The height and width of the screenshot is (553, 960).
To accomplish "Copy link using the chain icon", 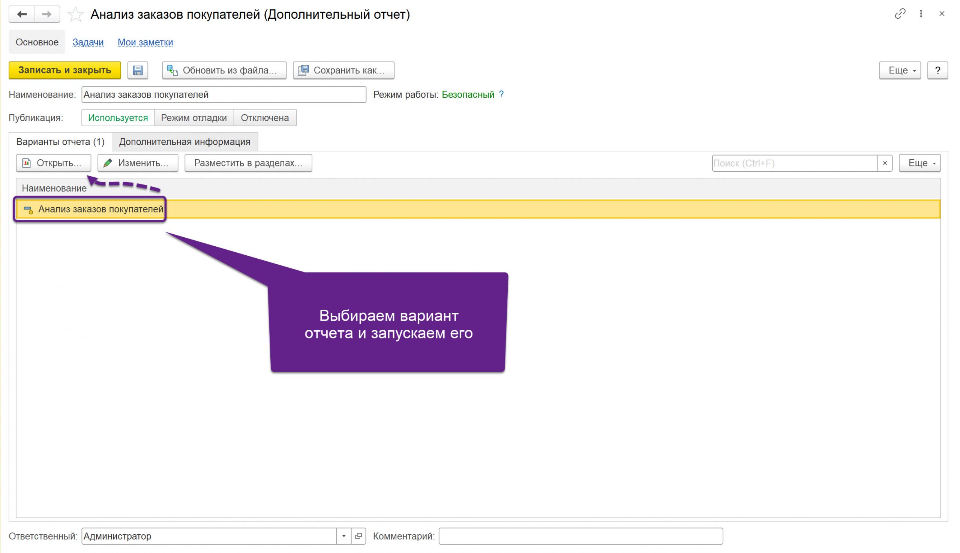I will 900,14.
